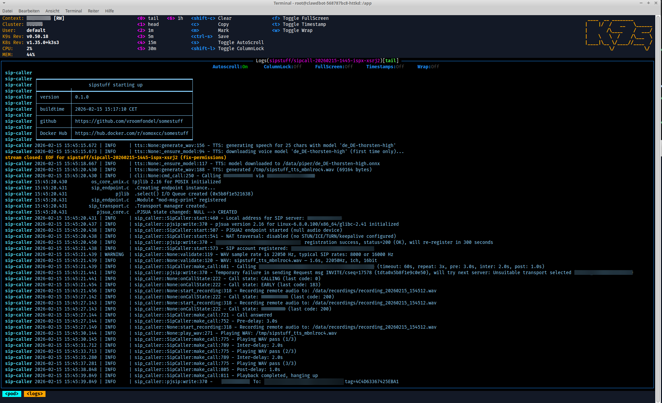Open the Datei menu
This screenshot has width=662, height=403.
click(7, 11)
